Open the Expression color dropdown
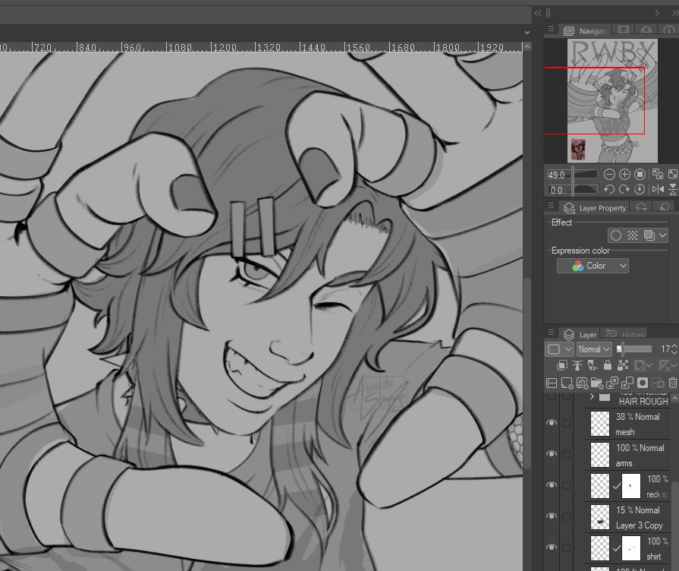This screenshot has height=571, width=679. pos(593,266)
